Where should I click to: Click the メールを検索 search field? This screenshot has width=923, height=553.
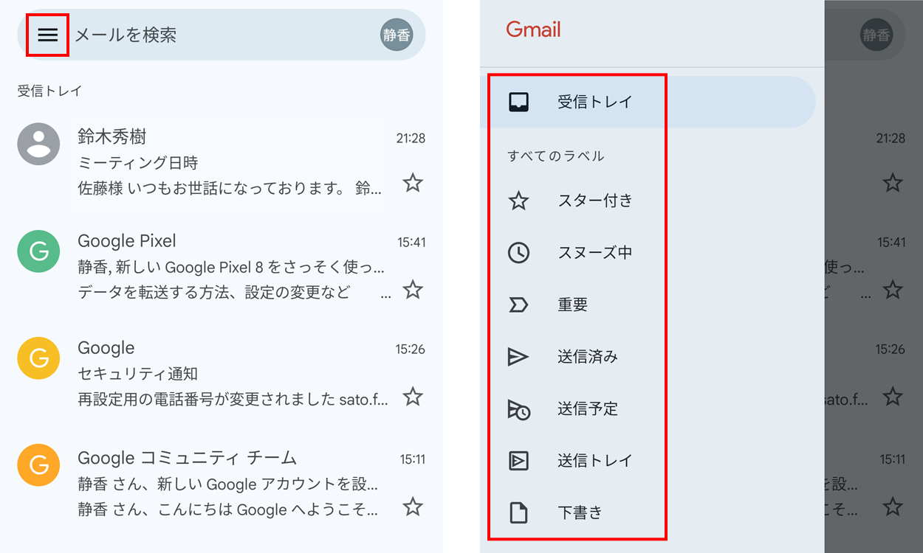point(222,35)
